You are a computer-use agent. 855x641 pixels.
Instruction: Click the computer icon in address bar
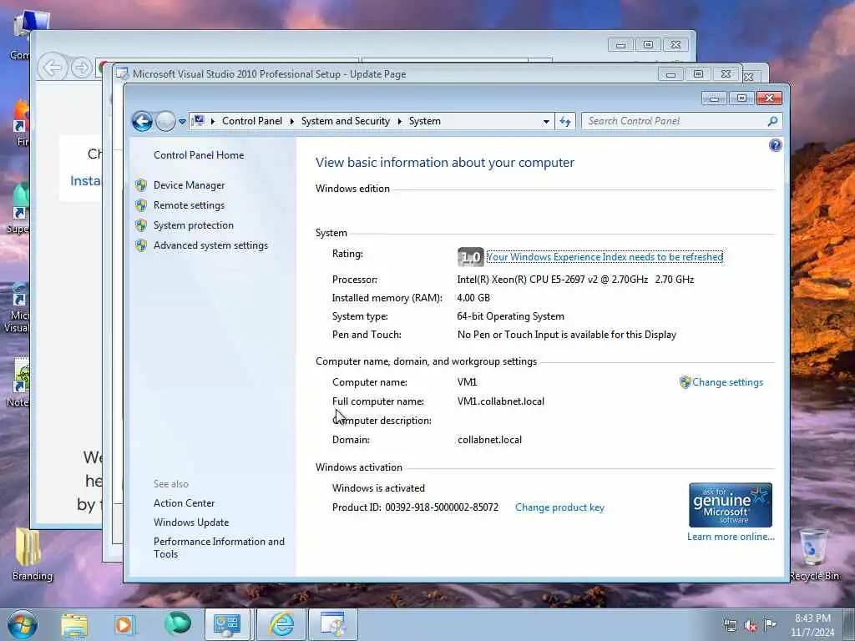[x=199, y=121]
